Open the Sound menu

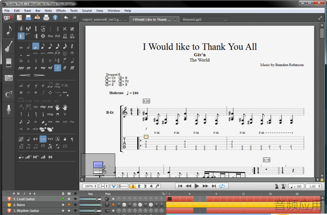87,11
